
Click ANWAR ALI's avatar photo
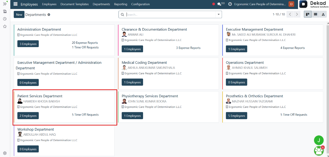click(x=124, y=34)
